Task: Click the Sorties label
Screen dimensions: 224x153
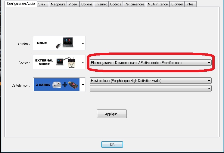Action: [24, 63]
